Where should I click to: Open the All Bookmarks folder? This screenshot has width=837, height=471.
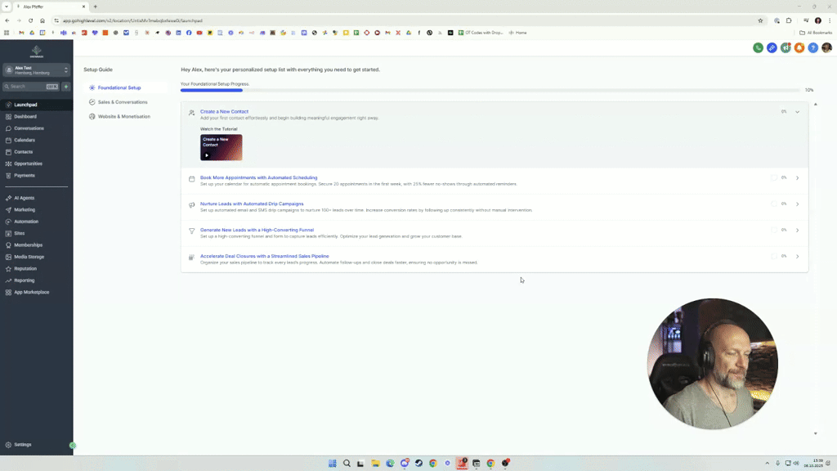coord(815,33)
